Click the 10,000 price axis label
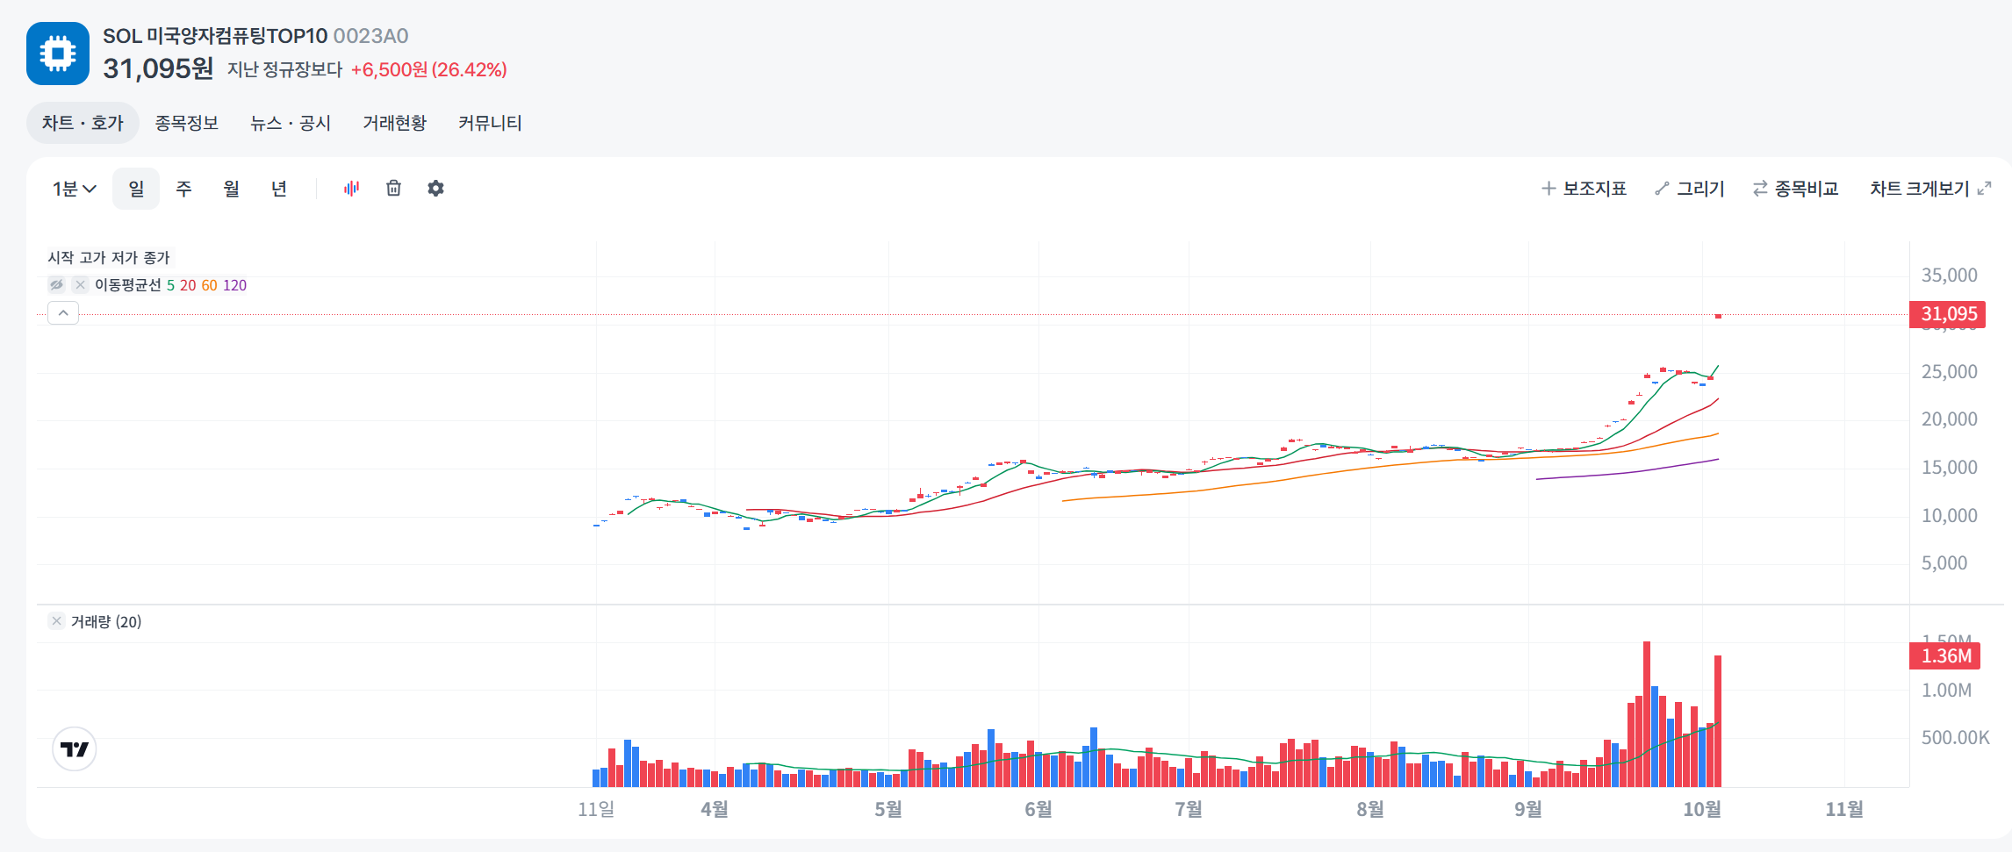This screenshot has height=852, width=2012. (x=1950, y=516)
